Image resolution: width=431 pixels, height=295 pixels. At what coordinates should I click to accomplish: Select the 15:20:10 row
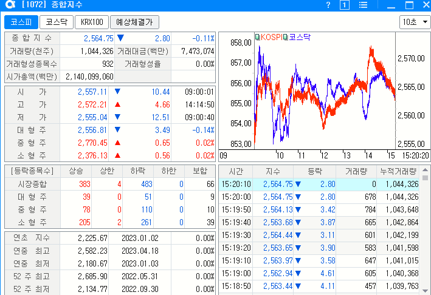point(319,184)
